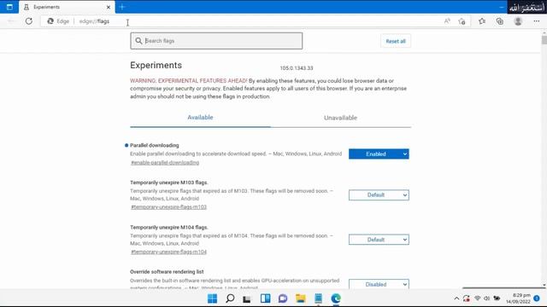
Task: Open the Temporarily unexpire M103 flags dropdown
Action: (x=379, y=195)
